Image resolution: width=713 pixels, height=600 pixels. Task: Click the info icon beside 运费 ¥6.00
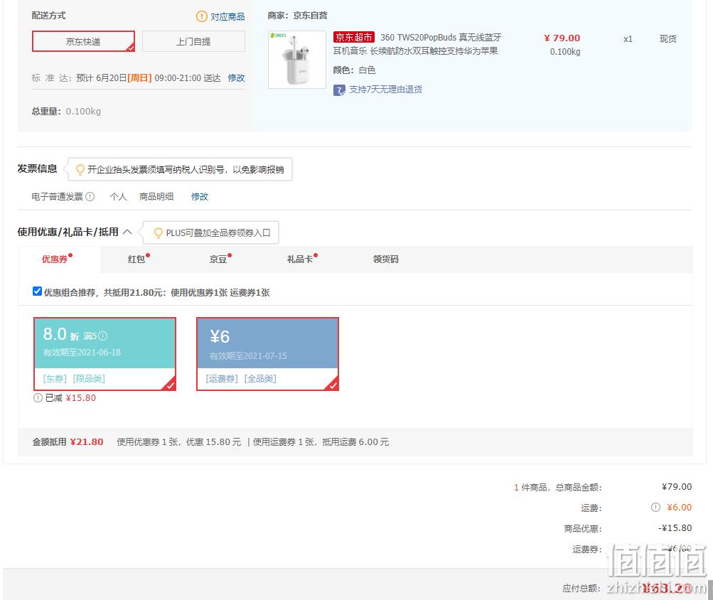click(x=655, y=507)
